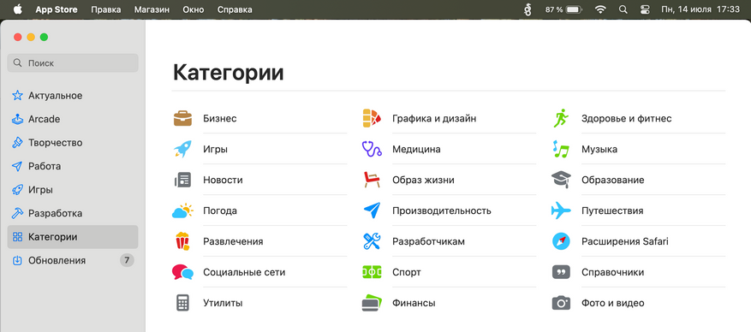This screenshot has height=332, width=751.
Task: Open the Производительность category label
Action: [442, 210]
